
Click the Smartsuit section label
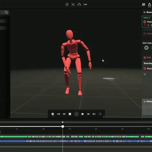tap(148, 63)
